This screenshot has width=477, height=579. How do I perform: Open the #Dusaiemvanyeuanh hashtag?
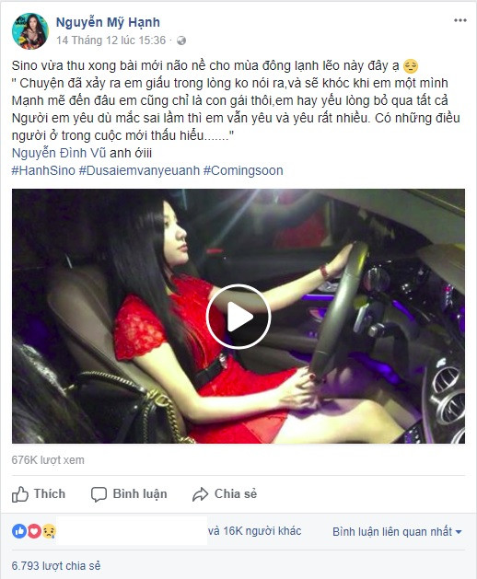[x=139, y=170]
